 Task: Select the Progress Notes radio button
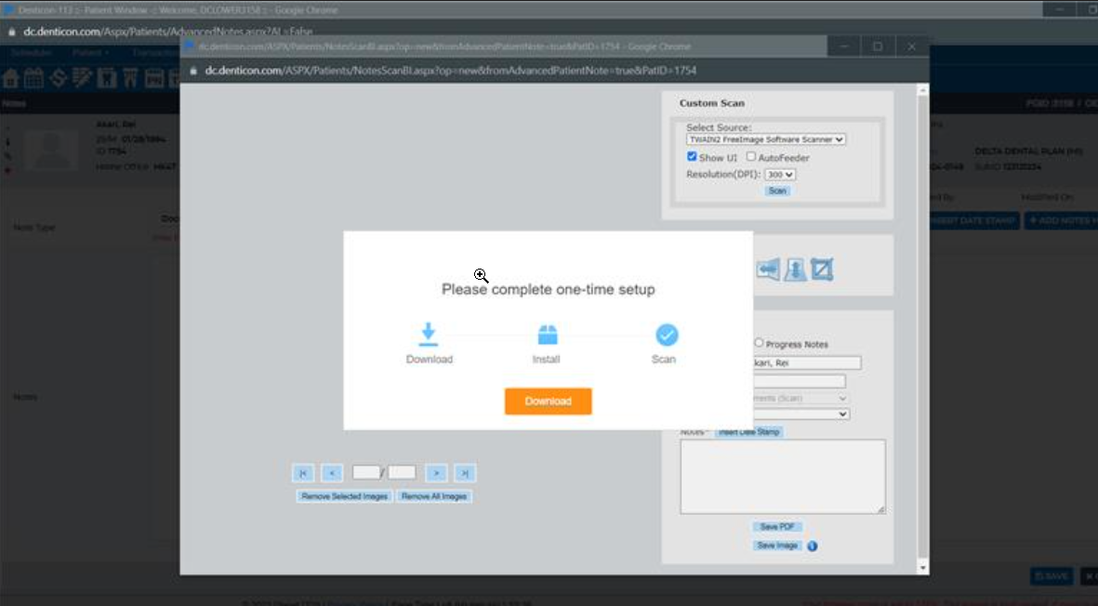(759, 342)
